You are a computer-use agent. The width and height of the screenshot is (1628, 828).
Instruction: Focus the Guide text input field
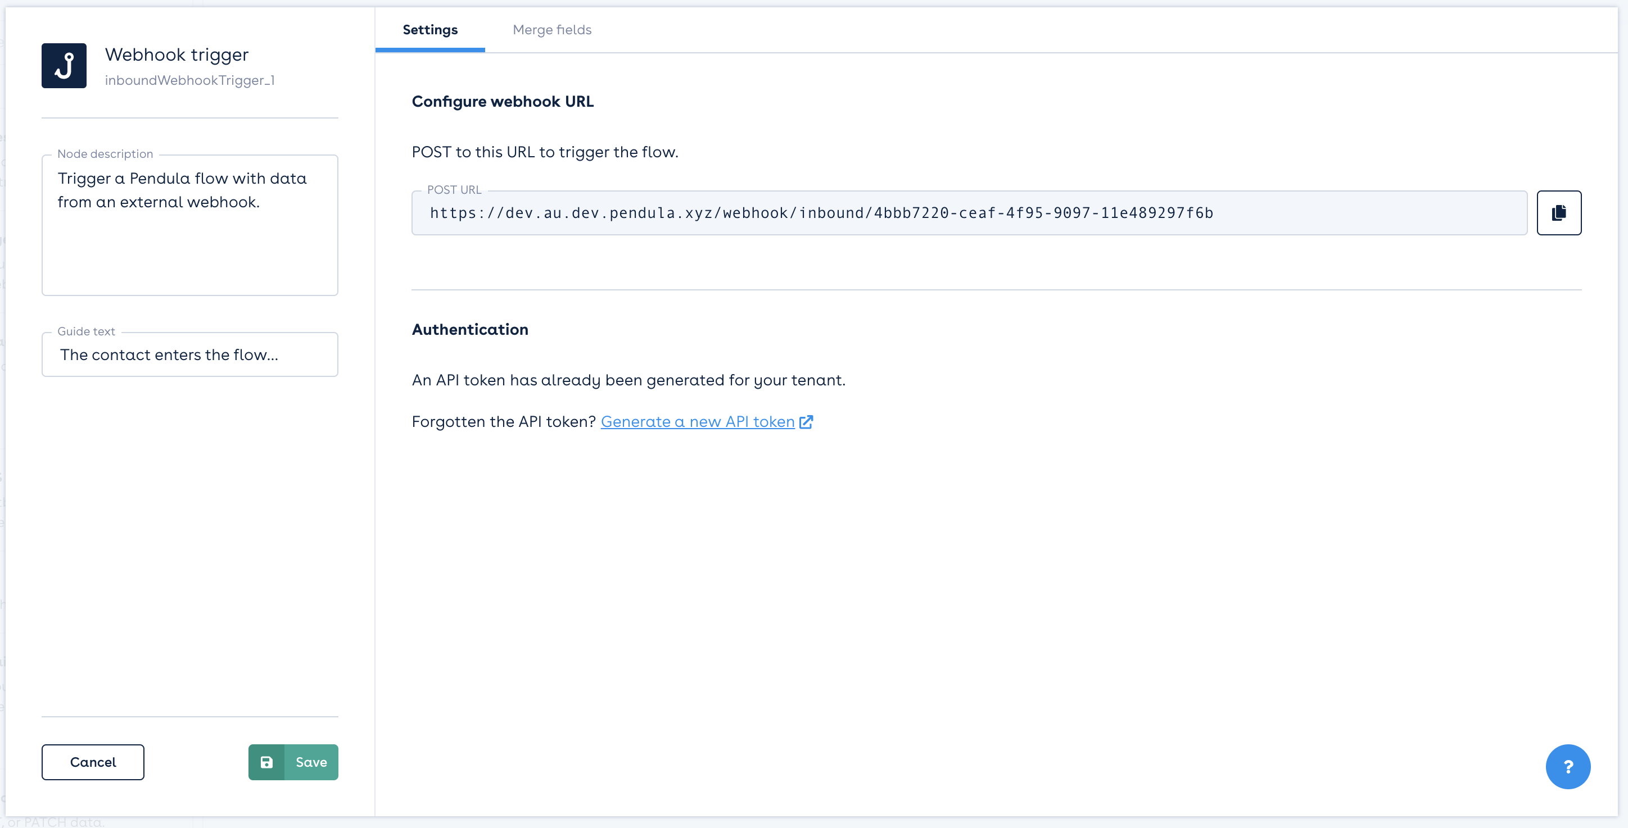click(189, 355)
